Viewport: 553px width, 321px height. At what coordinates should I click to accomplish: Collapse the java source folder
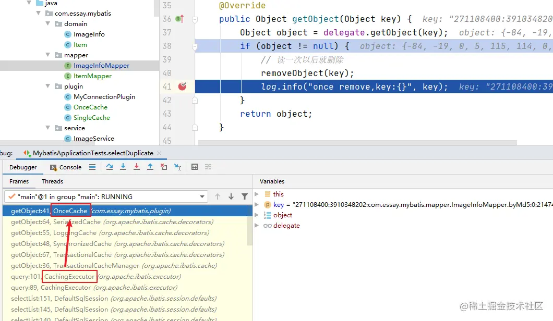coord(29,3)
